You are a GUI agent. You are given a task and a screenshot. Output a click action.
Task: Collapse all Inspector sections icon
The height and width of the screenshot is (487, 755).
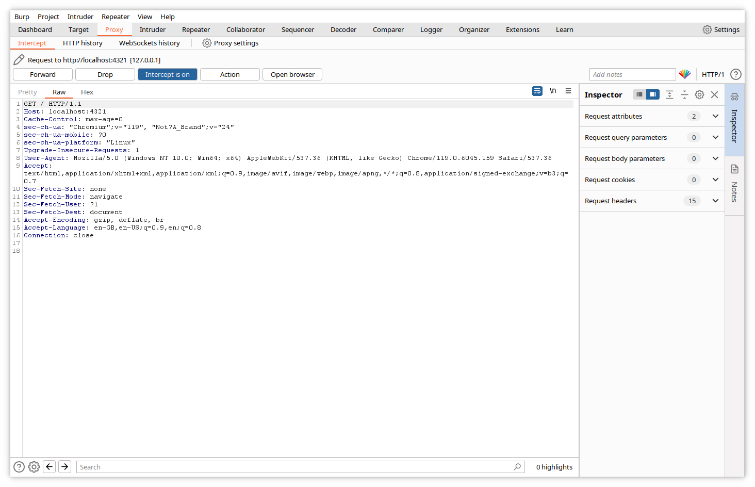click(684, 95)
